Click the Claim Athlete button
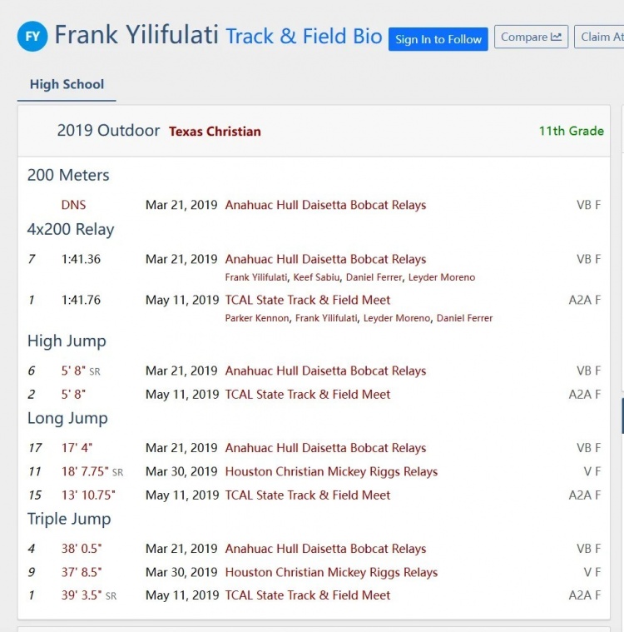The width and height of the screenshot is (624, 632). [601, 37]
